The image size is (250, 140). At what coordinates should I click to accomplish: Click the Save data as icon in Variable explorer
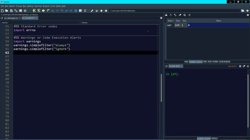coord(175,15)
